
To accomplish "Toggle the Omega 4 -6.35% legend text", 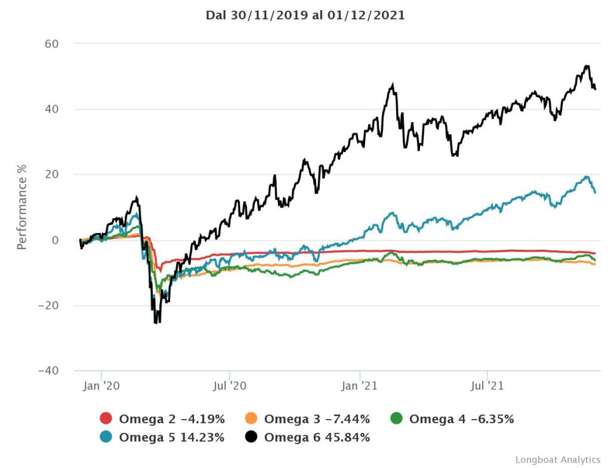I will pyautogui.click(x=461, y=419).
